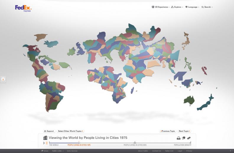Open the Data Sources footer link
The height and width of the screenshot is (153, 234).
coord(72,151)
